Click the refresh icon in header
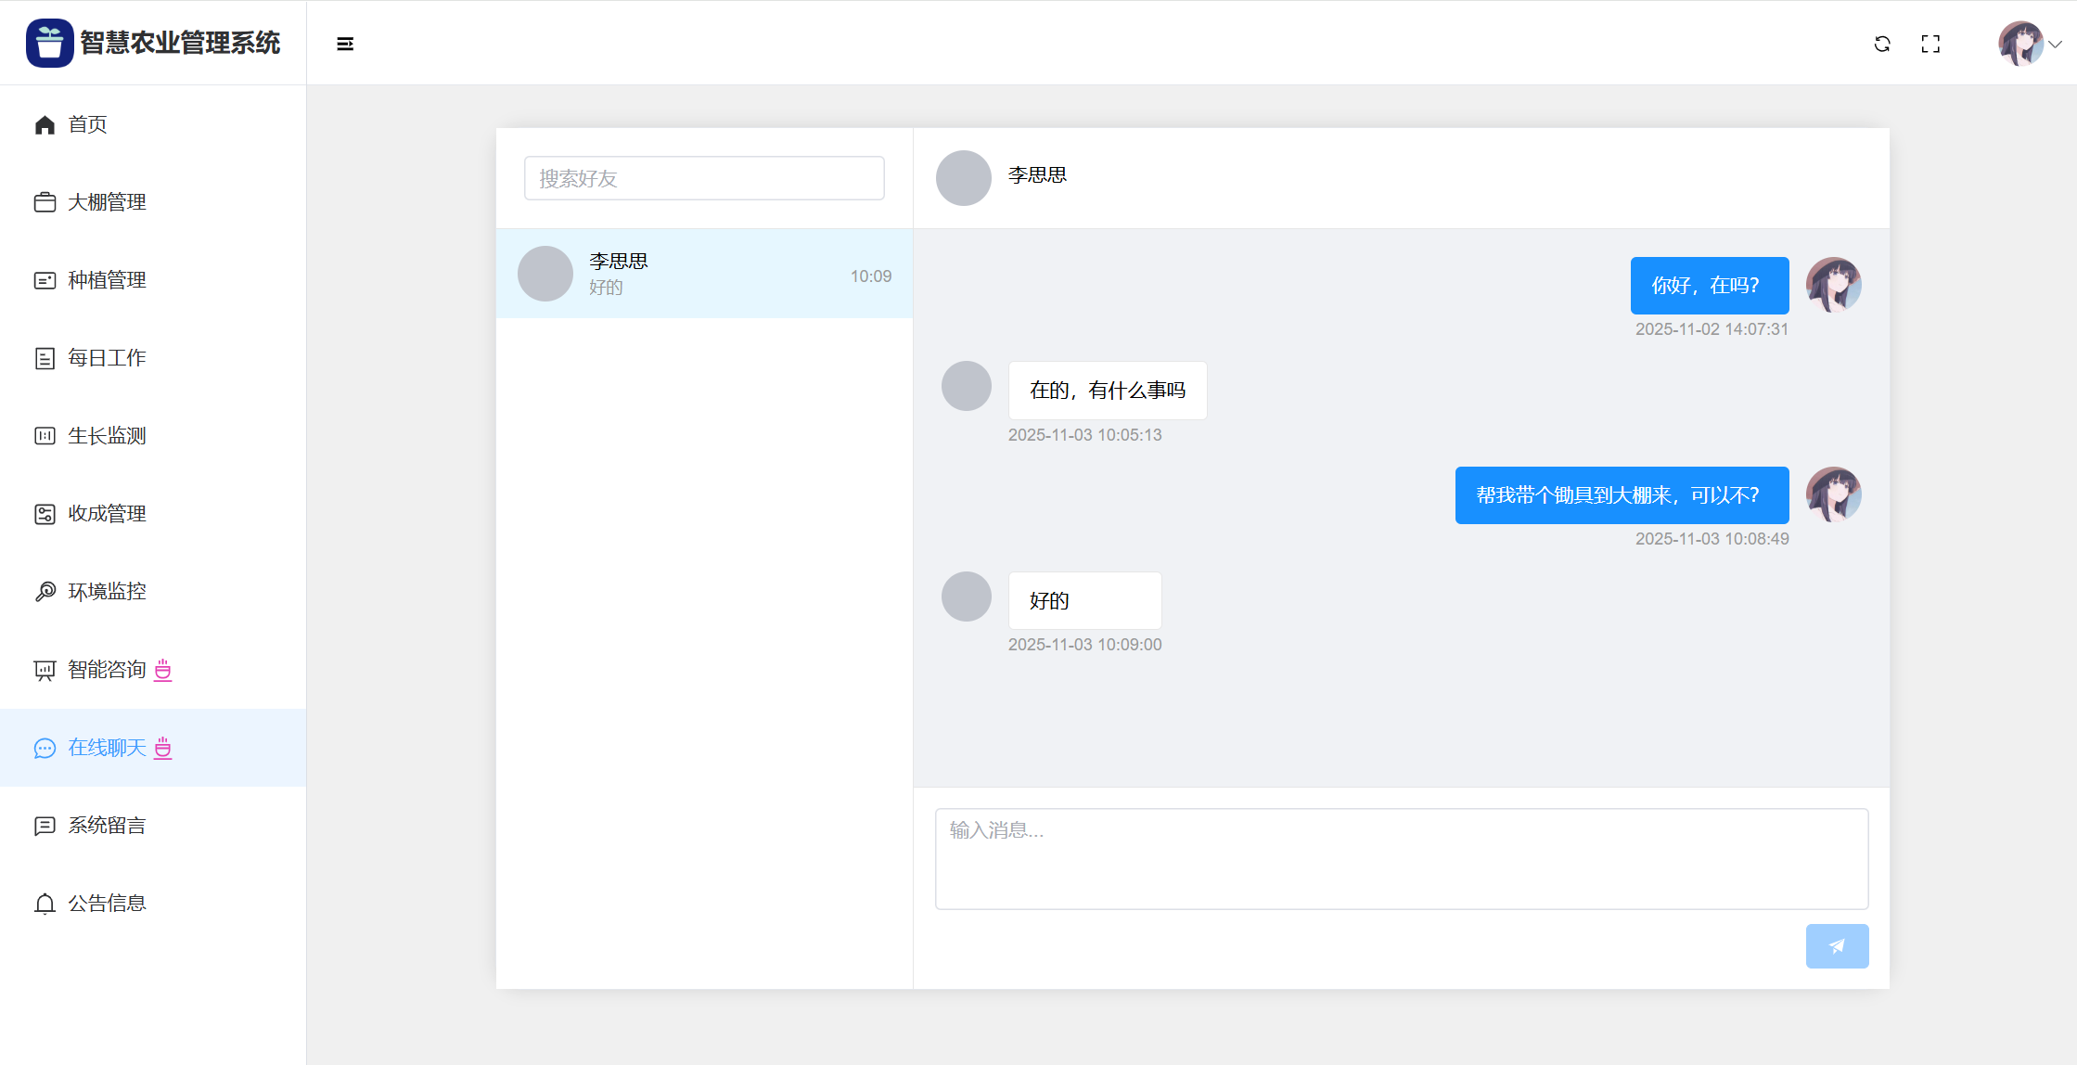Screen dimensions: 2077x1065 pyautogui.click(x=1881, y=44)
